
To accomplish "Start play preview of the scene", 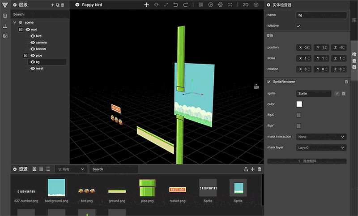I will (210, 5).
